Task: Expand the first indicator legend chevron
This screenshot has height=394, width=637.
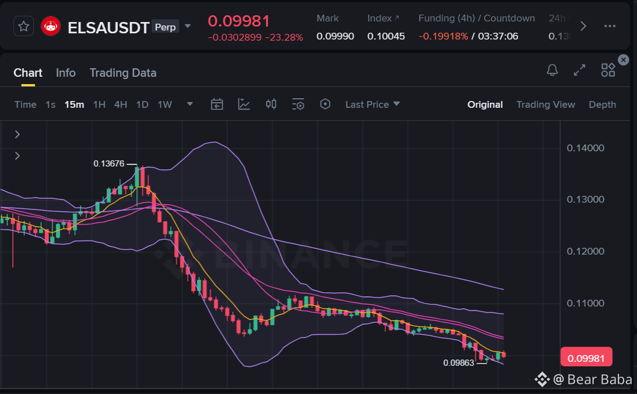Action: pyautogui.click(x=17, y=134)
